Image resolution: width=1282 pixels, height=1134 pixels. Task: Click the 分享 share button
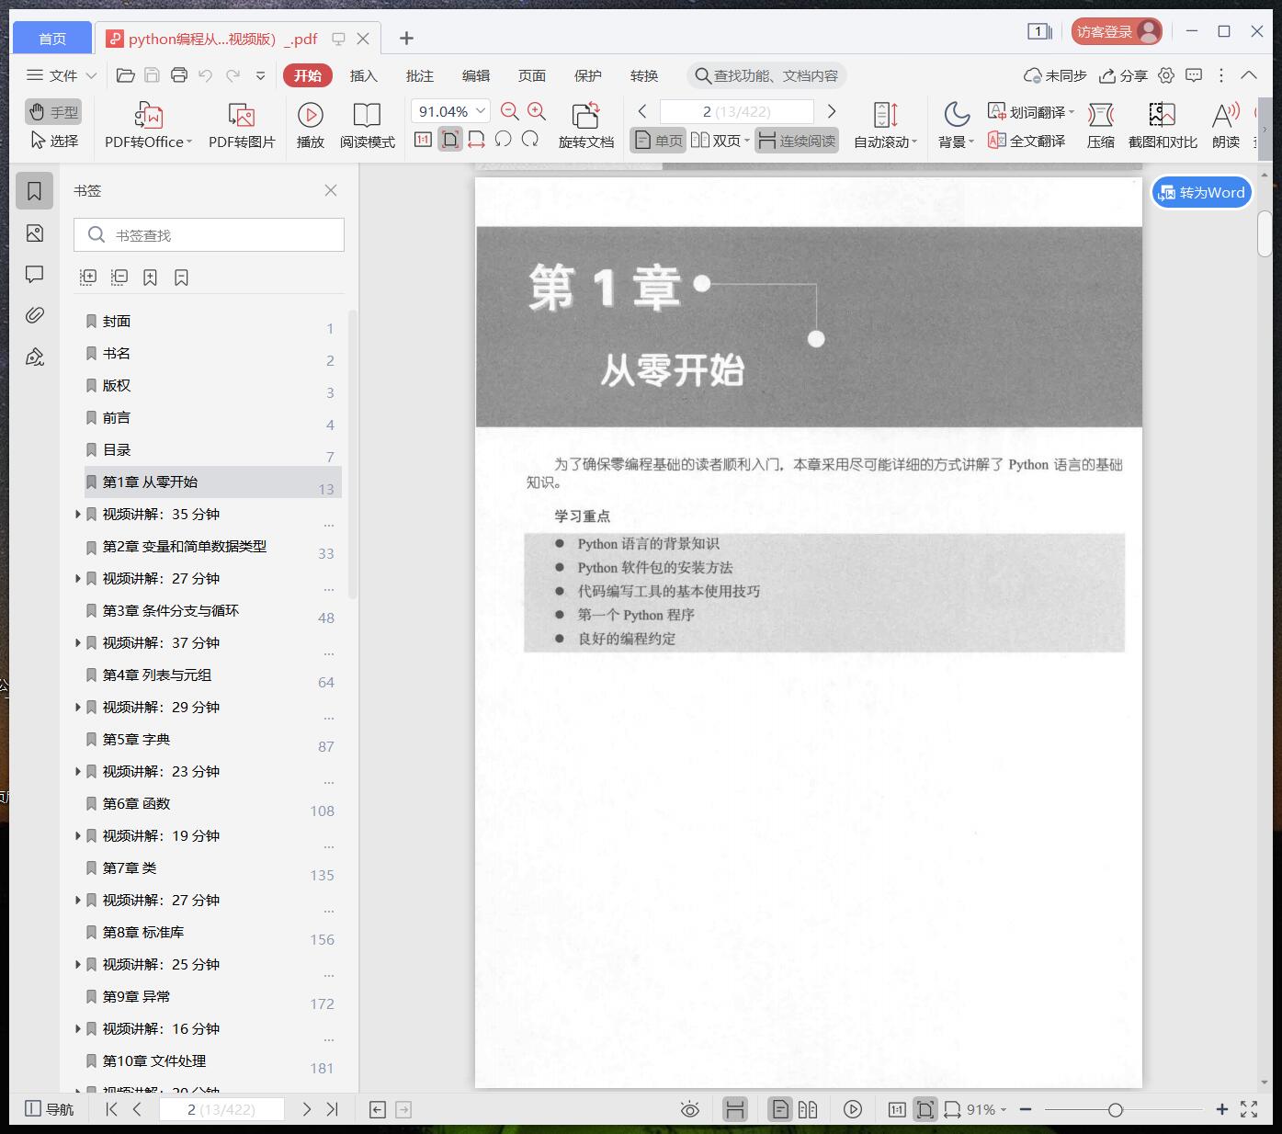1124,75
